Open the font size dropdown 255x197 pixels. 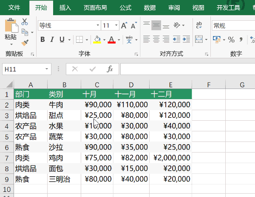tap(116, 25)
